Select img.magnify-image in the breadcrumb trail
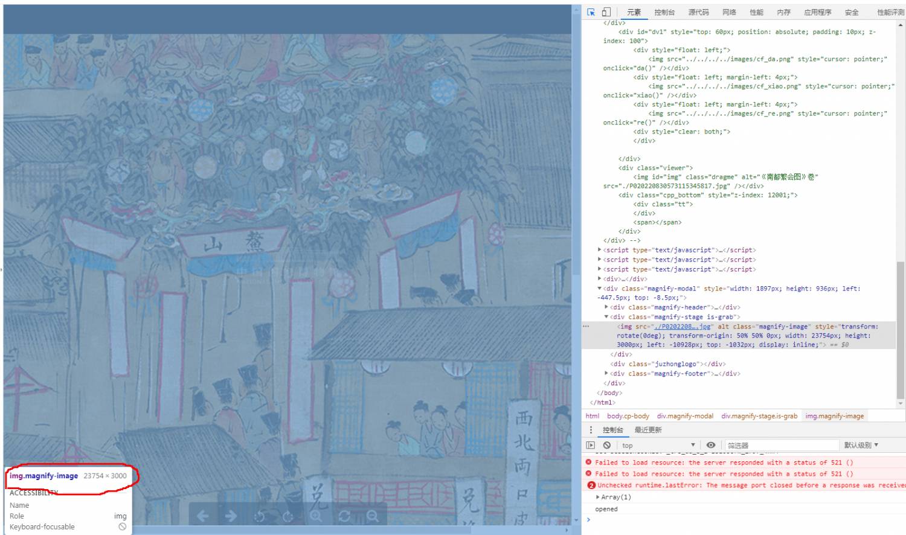 pos(834,416)
